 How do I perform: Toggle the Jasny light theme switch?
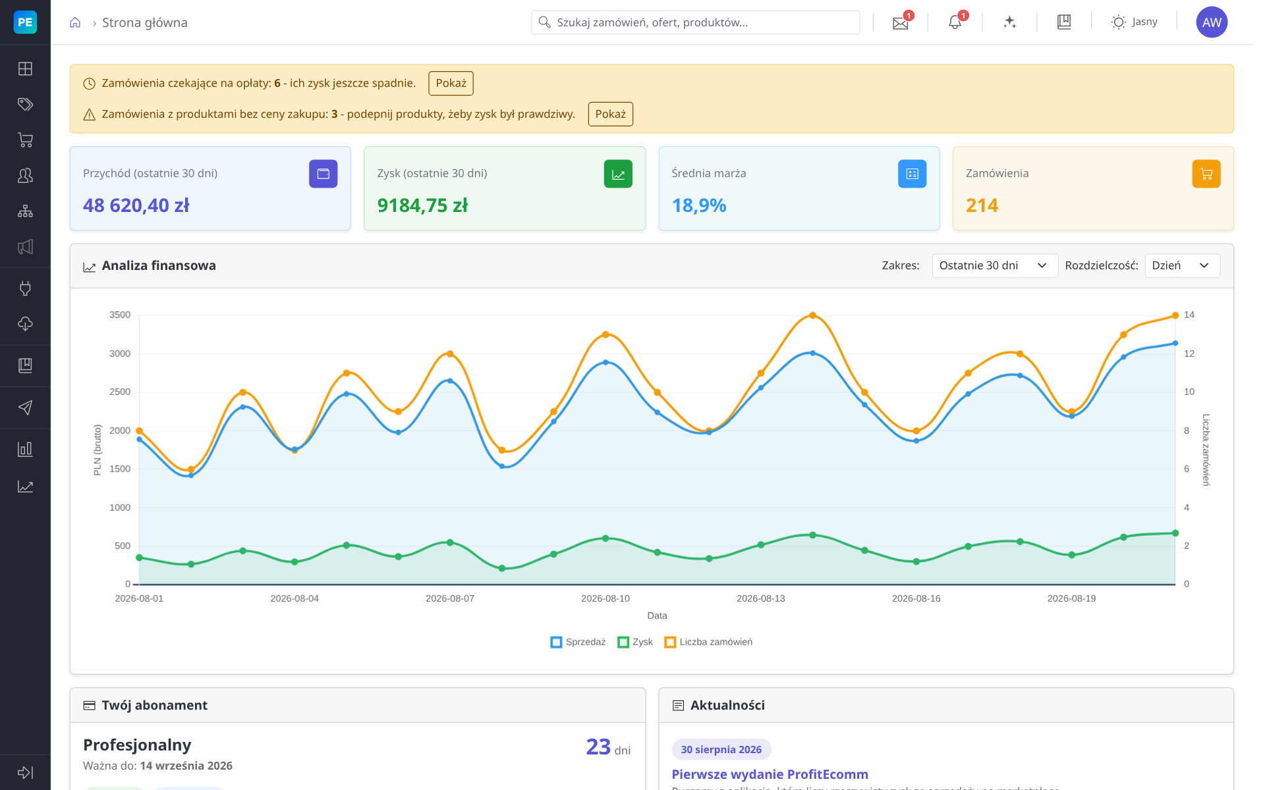pyautogui.click(x=1135, y=22)
